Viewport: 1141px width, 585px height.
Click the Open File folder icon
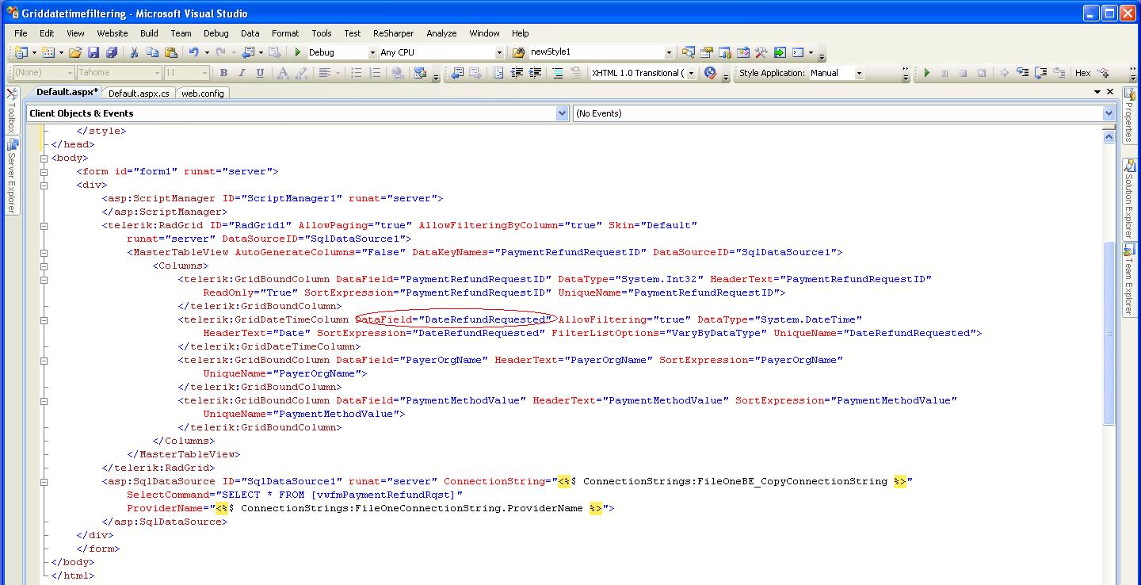[x=75, y=52]
